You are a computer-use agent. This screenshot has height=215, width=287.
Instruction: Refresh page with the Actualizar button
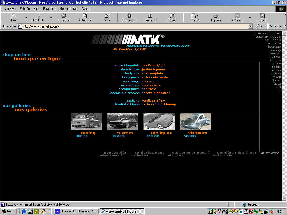85,18
